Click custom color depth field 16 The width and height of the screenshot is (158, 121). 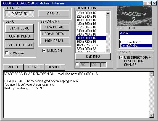103,65
